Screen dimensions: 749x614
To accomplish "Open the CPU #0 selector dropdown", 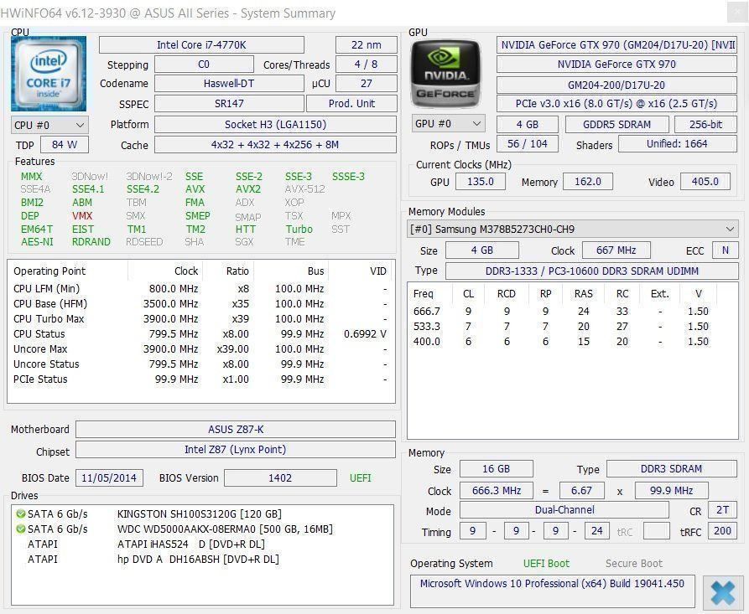I will 49,125.
